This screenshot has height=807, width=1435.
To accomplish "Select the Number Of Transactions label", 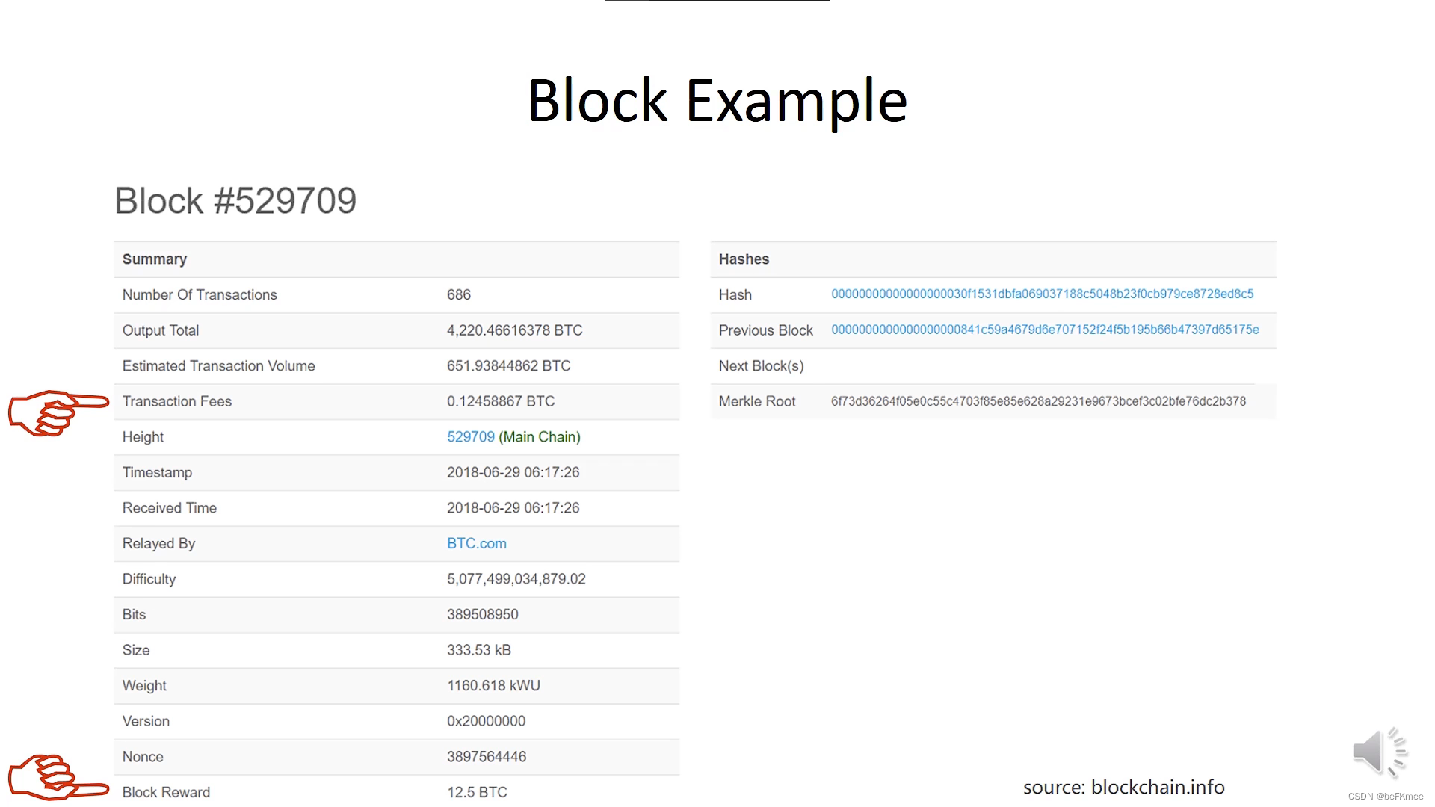I will pyautogui.click(x=200, y=294).
